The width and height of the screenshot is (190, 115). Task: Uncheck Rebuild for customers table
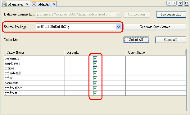(95, 58)
